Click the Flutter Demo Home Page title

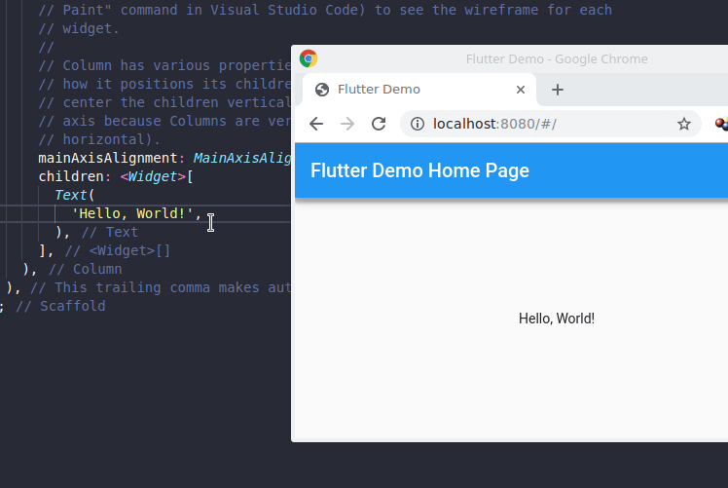[419, 170]
